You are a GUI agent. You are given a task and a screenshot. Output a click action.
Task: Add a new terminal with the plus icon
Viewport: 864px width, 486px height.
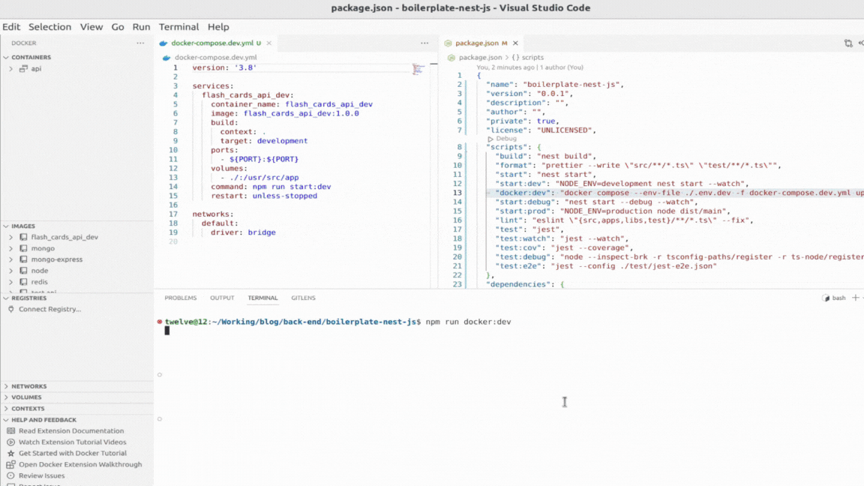855,298
